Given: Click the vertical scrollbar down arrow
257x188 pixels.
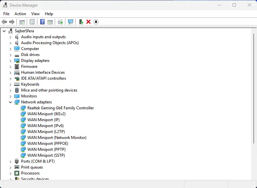Looking at the screenshot, I should [254, 177].
